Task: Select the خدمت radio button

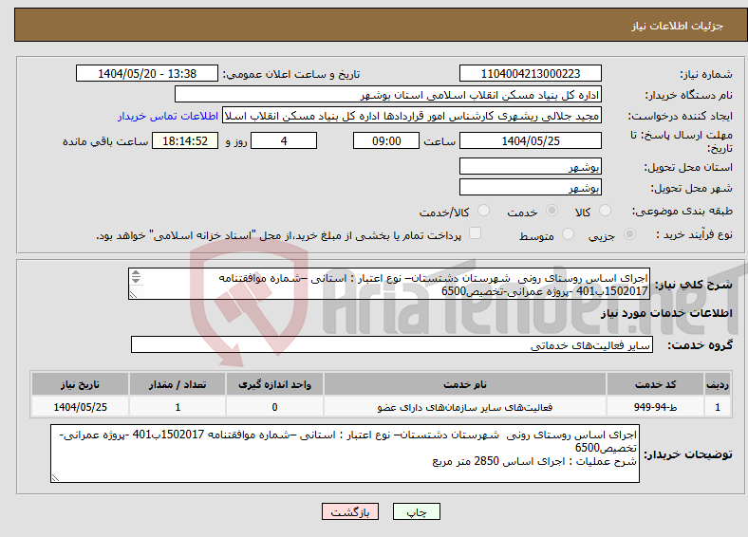Action: click(552, 211)
